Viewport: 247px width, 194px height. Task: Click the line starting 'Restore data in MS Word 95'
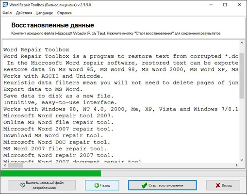coord(121,70)
